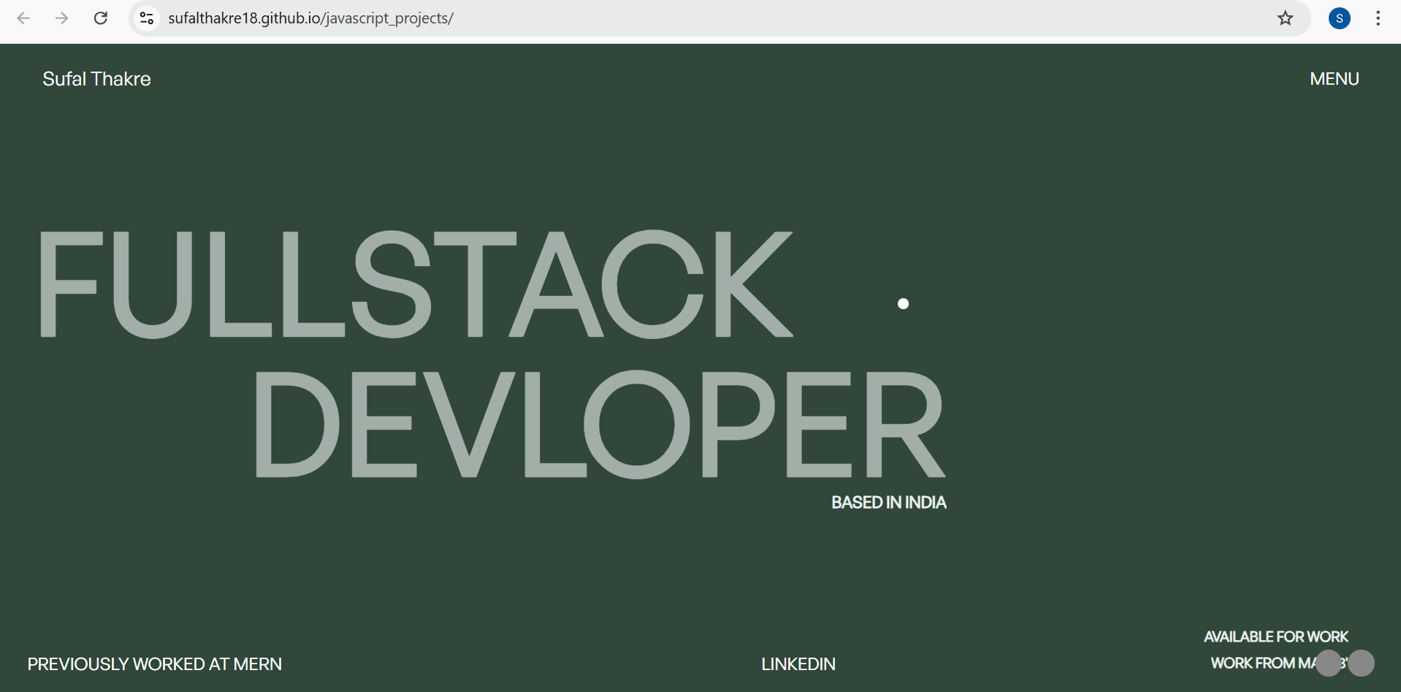Bookmark this page with the star icon
The image size is (1401, 692).
tap(1285, 18)
